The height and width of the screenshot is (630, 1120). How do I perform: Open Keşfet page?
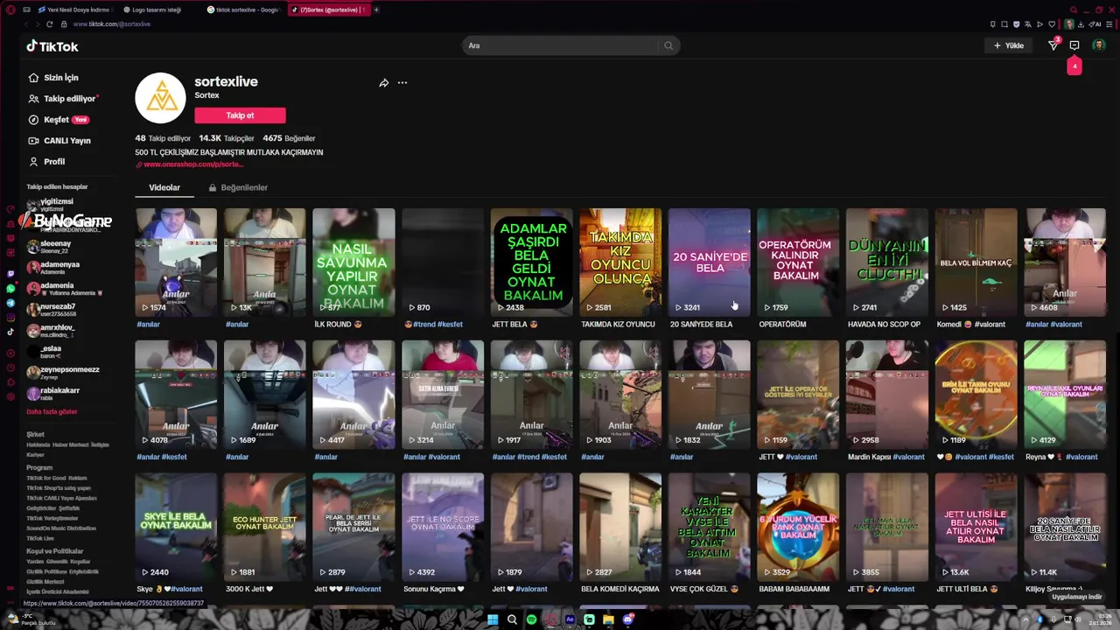point(59,120)
